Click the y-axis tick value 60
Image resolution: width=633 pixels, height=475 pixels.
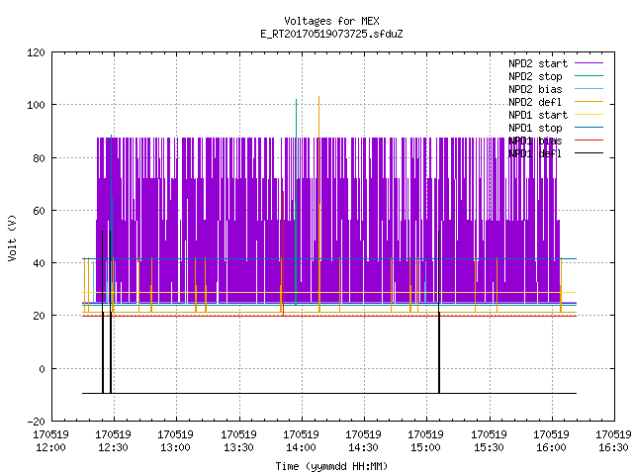pyautogui.click(x=39, y=211)
